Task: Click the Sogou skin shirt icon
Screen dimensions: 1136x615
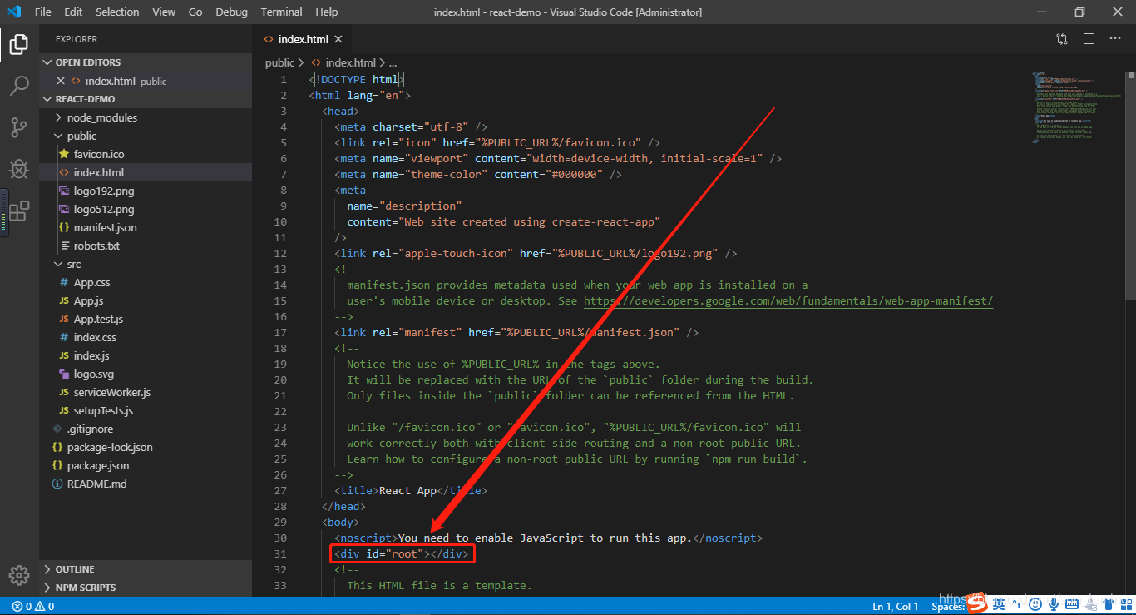Action: click(1110, 604)
